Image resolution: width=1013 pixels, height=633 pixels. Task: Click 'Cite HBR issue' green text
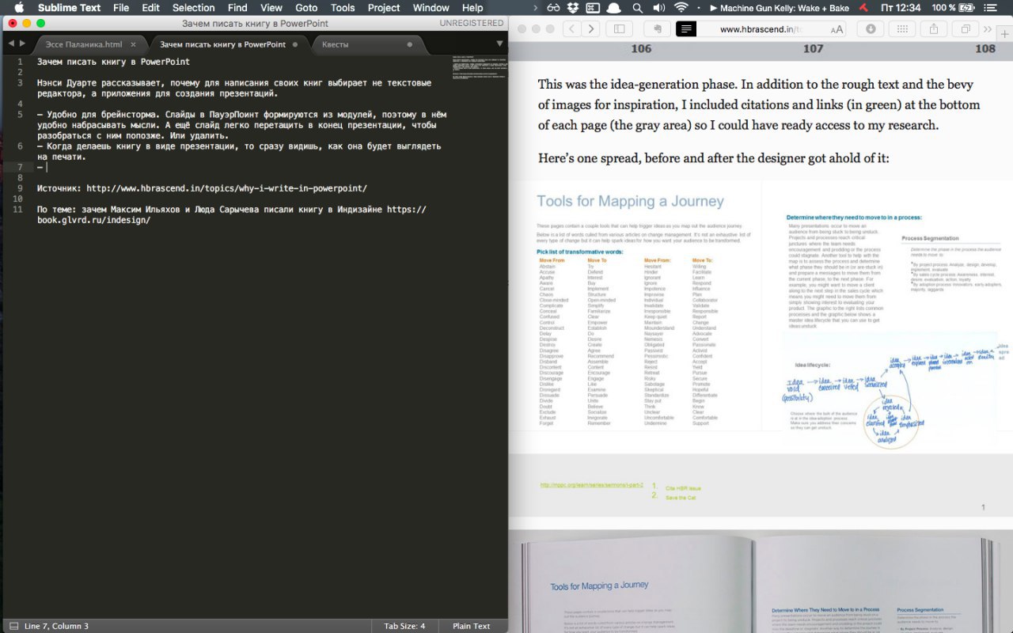pyautogui.click(x=683, y=488)
